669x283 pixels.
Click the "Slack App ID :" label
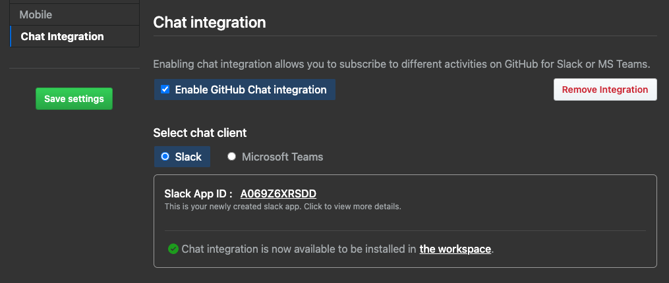pyautogui.click(x=198, y=193)
